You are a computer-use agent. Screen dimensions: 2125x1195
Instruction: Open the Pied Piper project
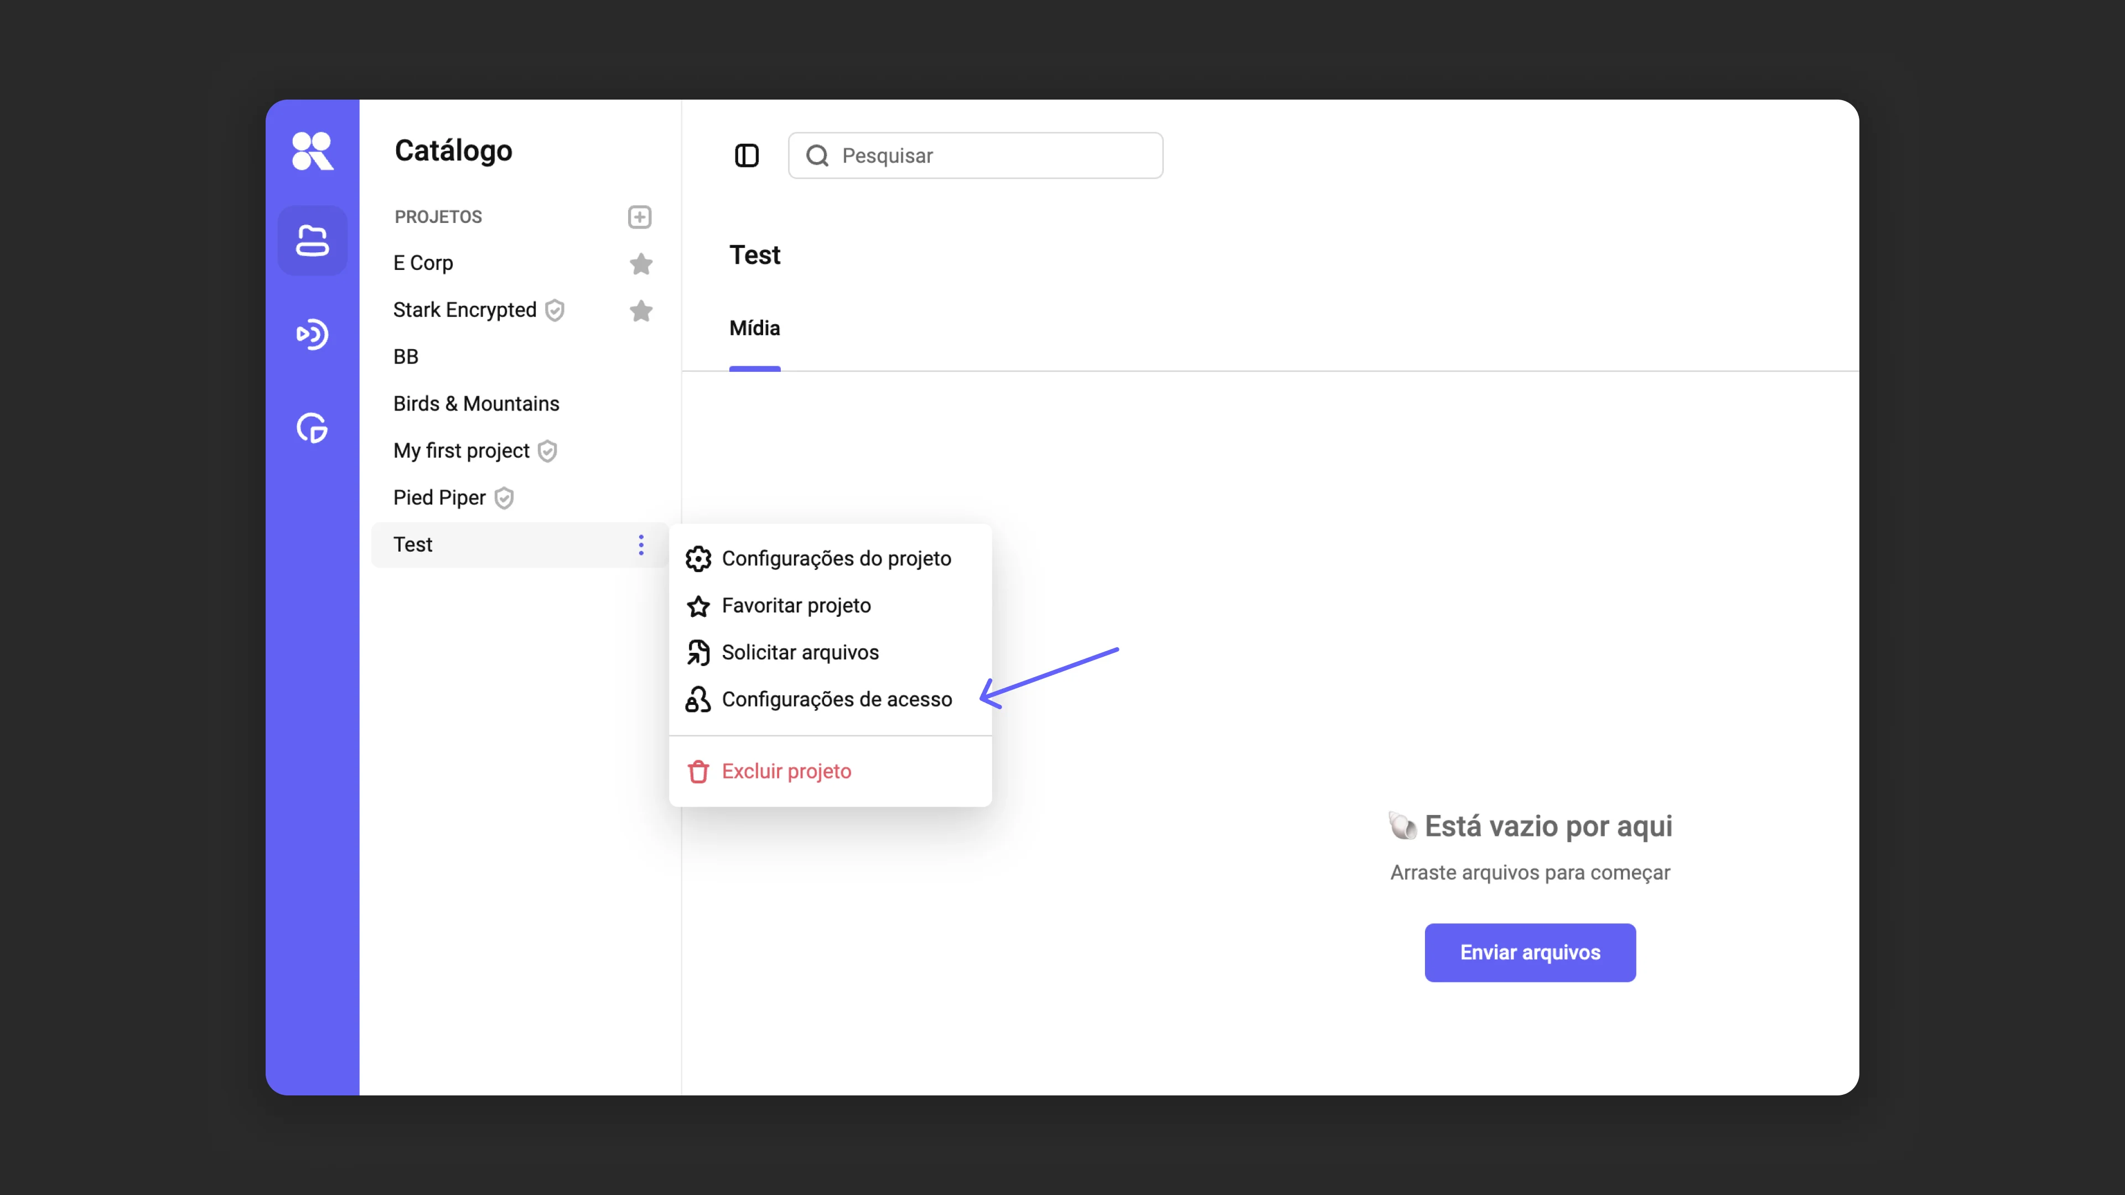tap(440, 498)
